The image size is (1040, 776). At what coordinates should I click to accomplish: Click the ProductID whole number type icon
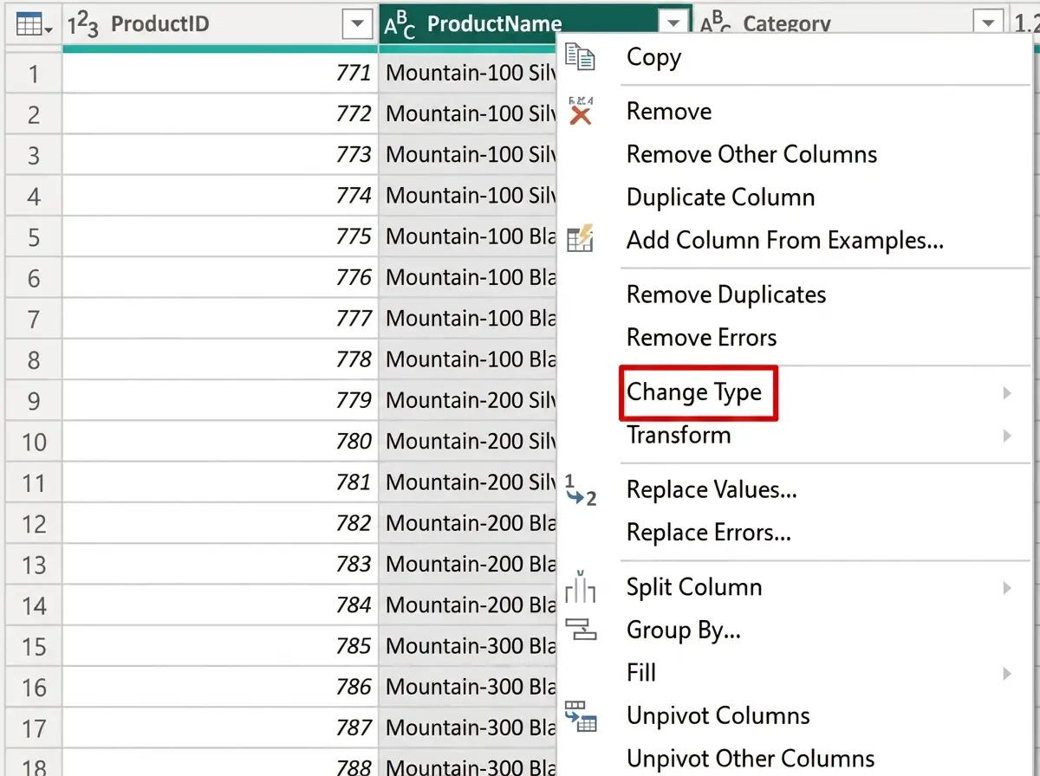coord(83,25)
